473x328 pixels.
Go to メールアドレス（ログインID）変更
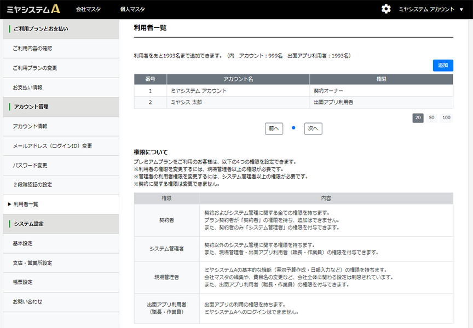(x=61, y=146)
